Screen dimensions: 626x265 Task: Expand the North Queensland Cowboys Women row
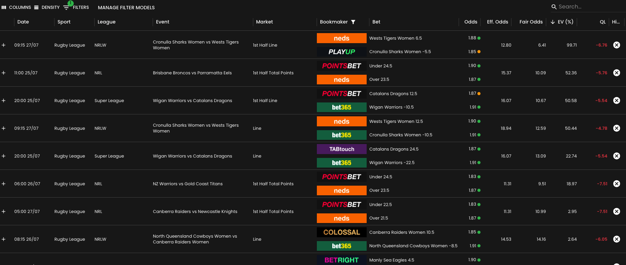(3, 239)
